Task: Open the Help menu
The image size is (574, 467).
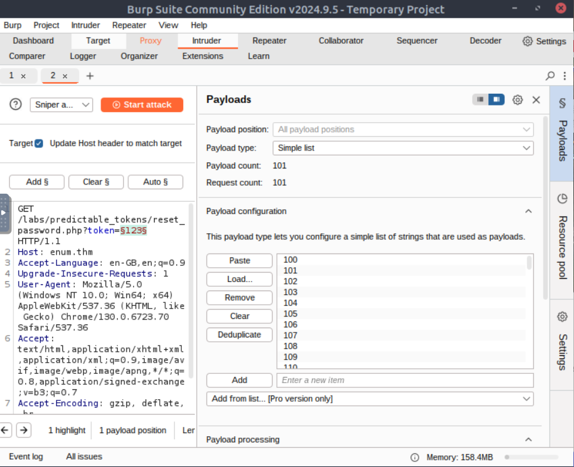Action: [x=199, y=25]
